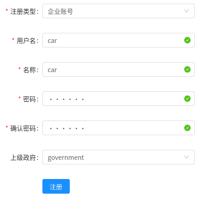The width and height of the screenshot is (202, 200).
Task: Click green check icon in 确认密码 field
Action: [187, 128]
